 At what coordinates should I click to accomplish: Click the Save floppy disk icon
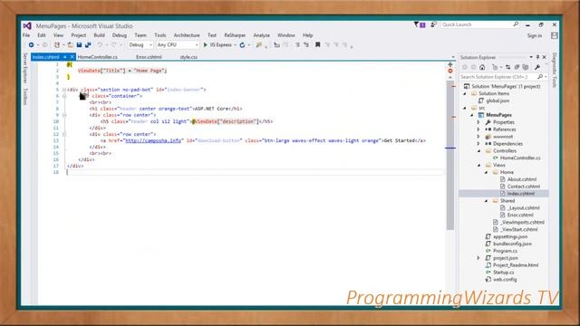pos(79,44)
